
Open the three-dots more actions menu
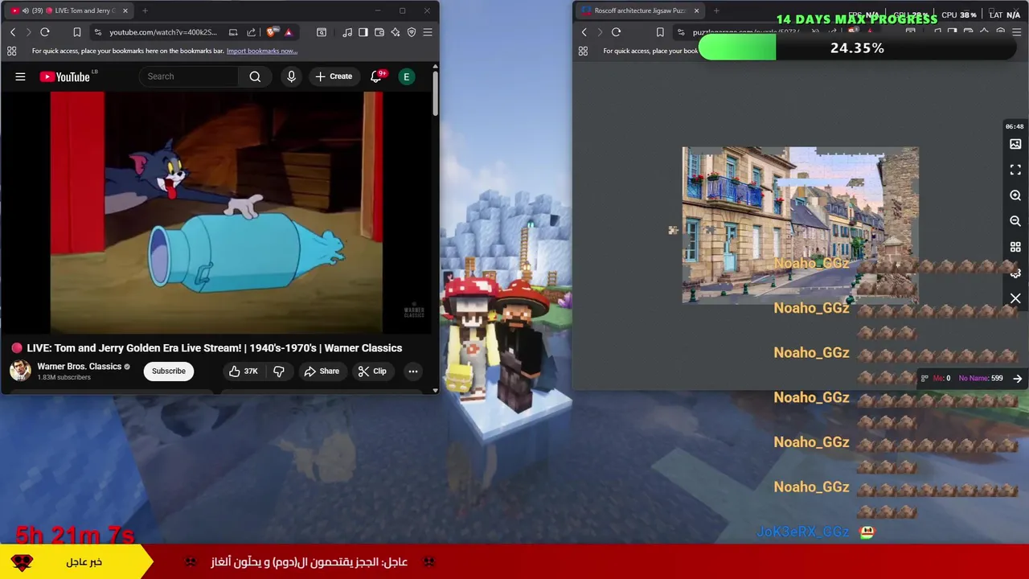[412, 371]
